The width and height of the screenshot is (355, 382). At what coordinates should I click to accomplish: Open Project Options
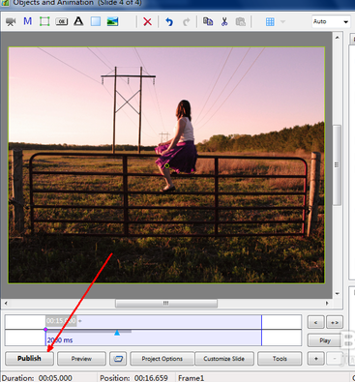[163, 359]
